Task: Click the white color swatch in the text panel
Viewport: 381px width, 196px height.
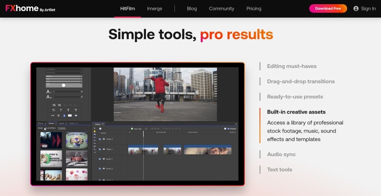Action: click(70, 115)
